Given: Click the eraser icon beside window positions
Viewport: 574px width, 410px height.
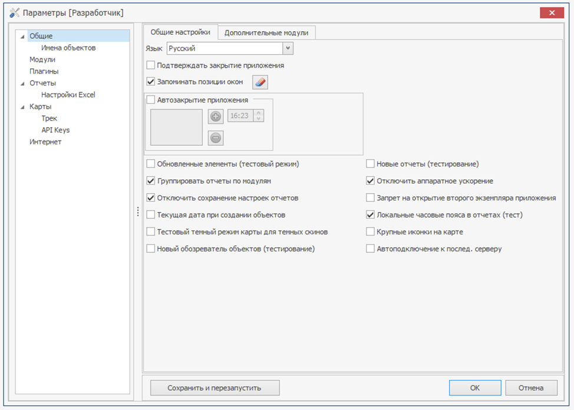Looking at the screenshot, I should [x=260, y=82].
